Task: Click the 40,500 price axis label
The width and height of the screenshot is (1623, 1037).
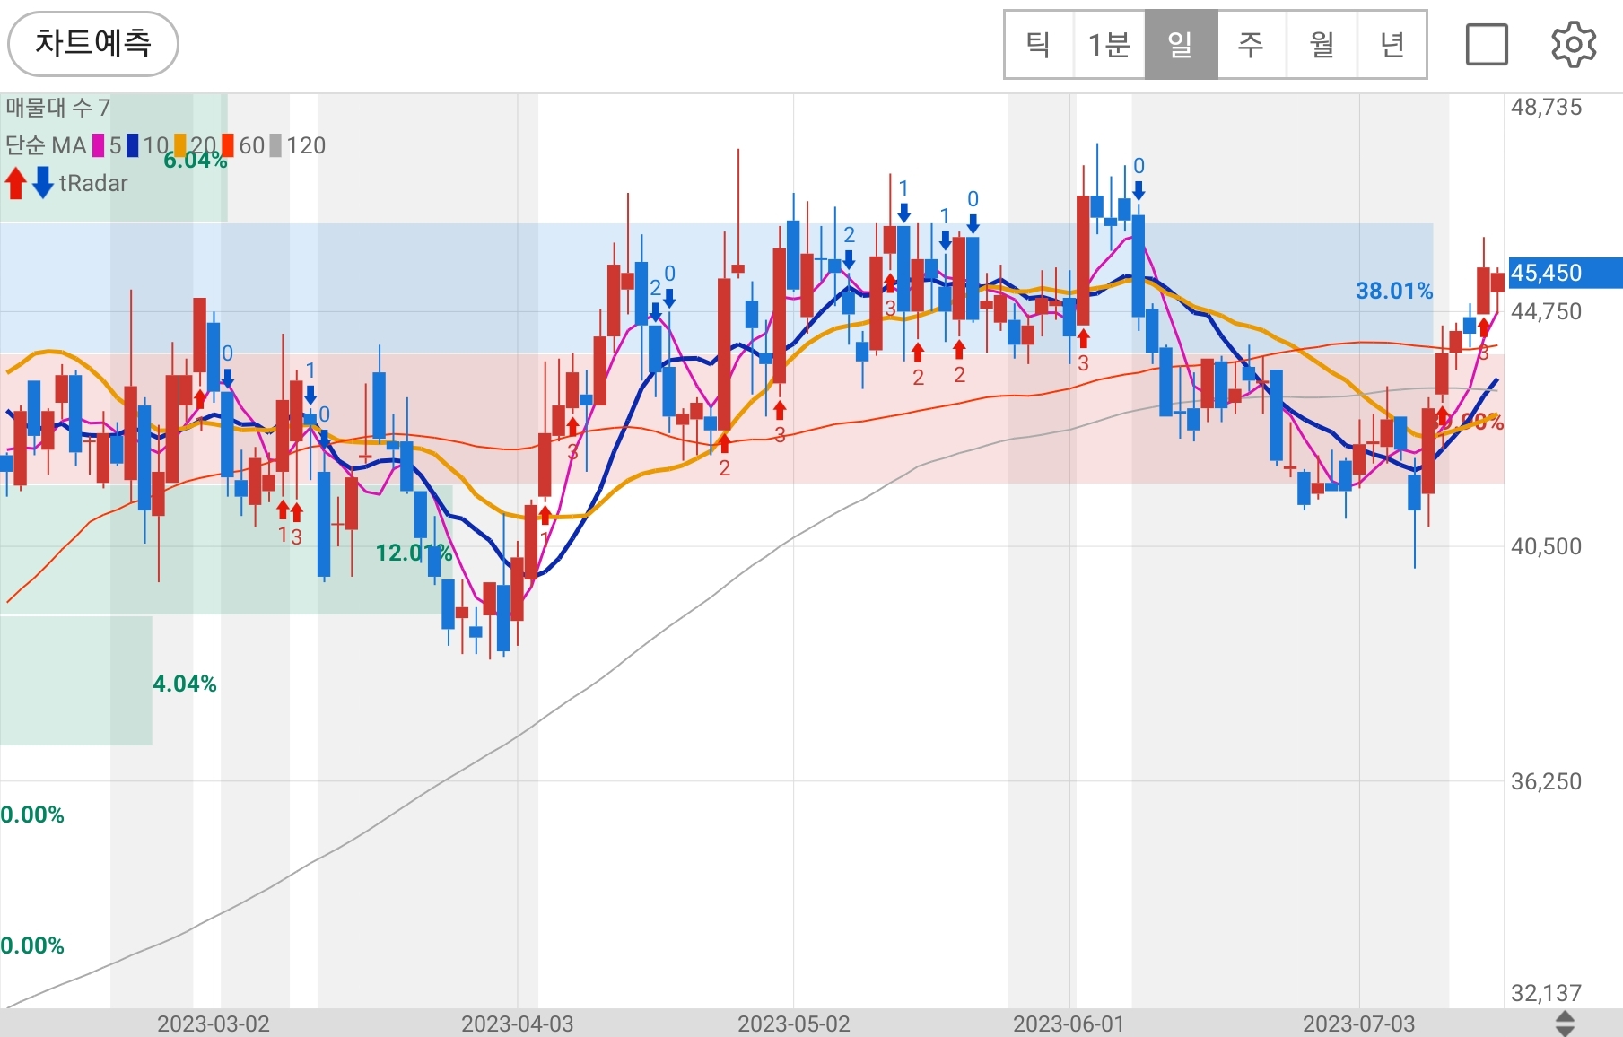Action: point(1546,546)
